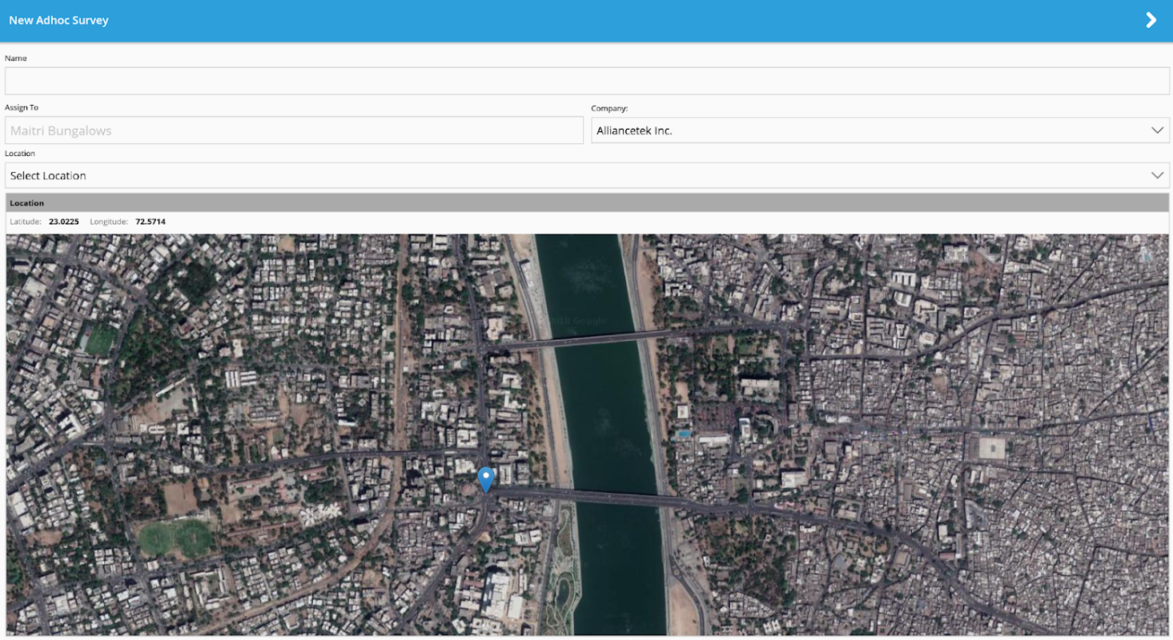
Task: Click the Company dropdown chevron arrow
Action: (x=1157, y=130)
